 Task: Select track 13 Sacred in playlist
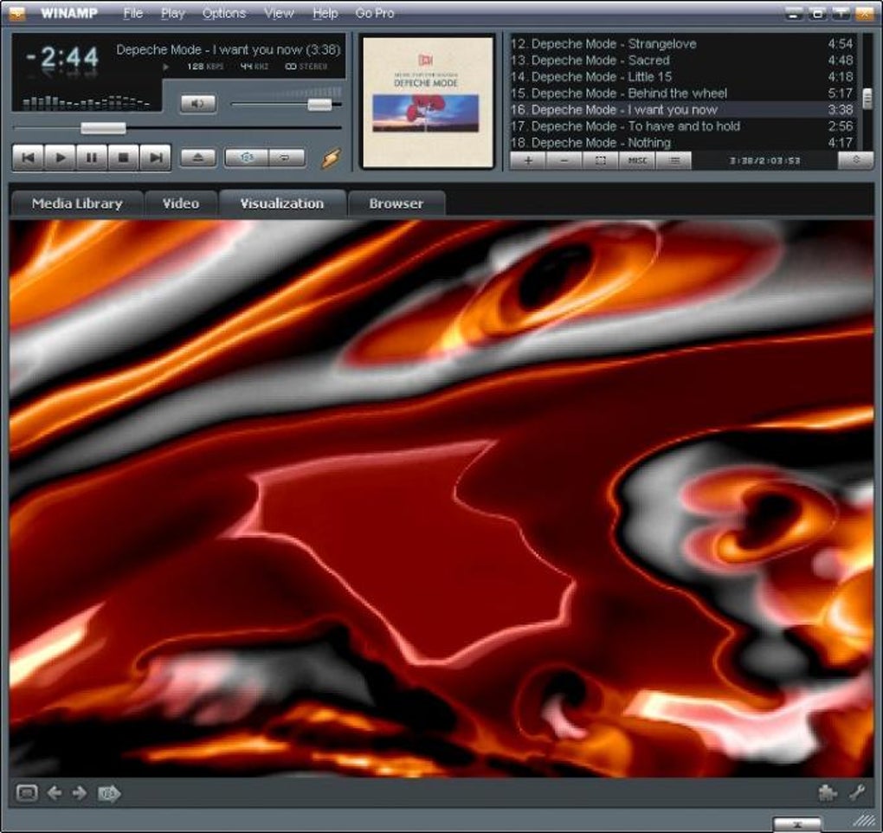pyautogui.click(x=682, y=61)
